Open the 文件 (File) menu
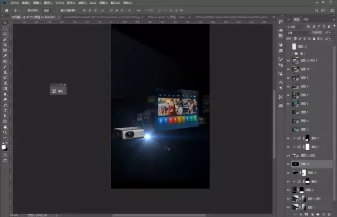Screen dimensions: 337x217 coord(15,3)
